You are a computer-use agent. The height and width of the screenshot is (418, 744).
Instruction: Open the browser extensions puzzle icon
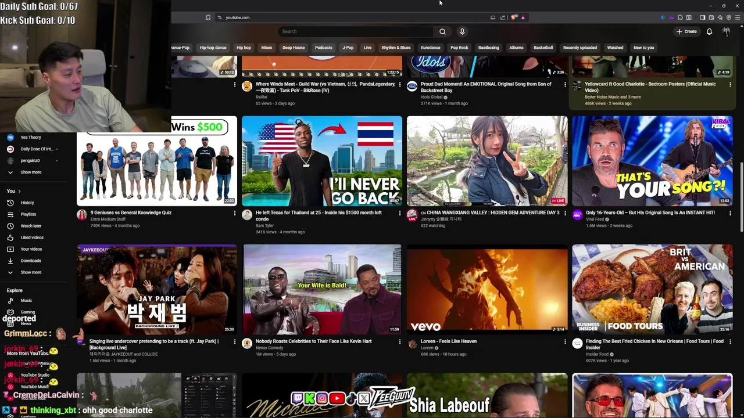pyautogui.click(x=680, y=17)
